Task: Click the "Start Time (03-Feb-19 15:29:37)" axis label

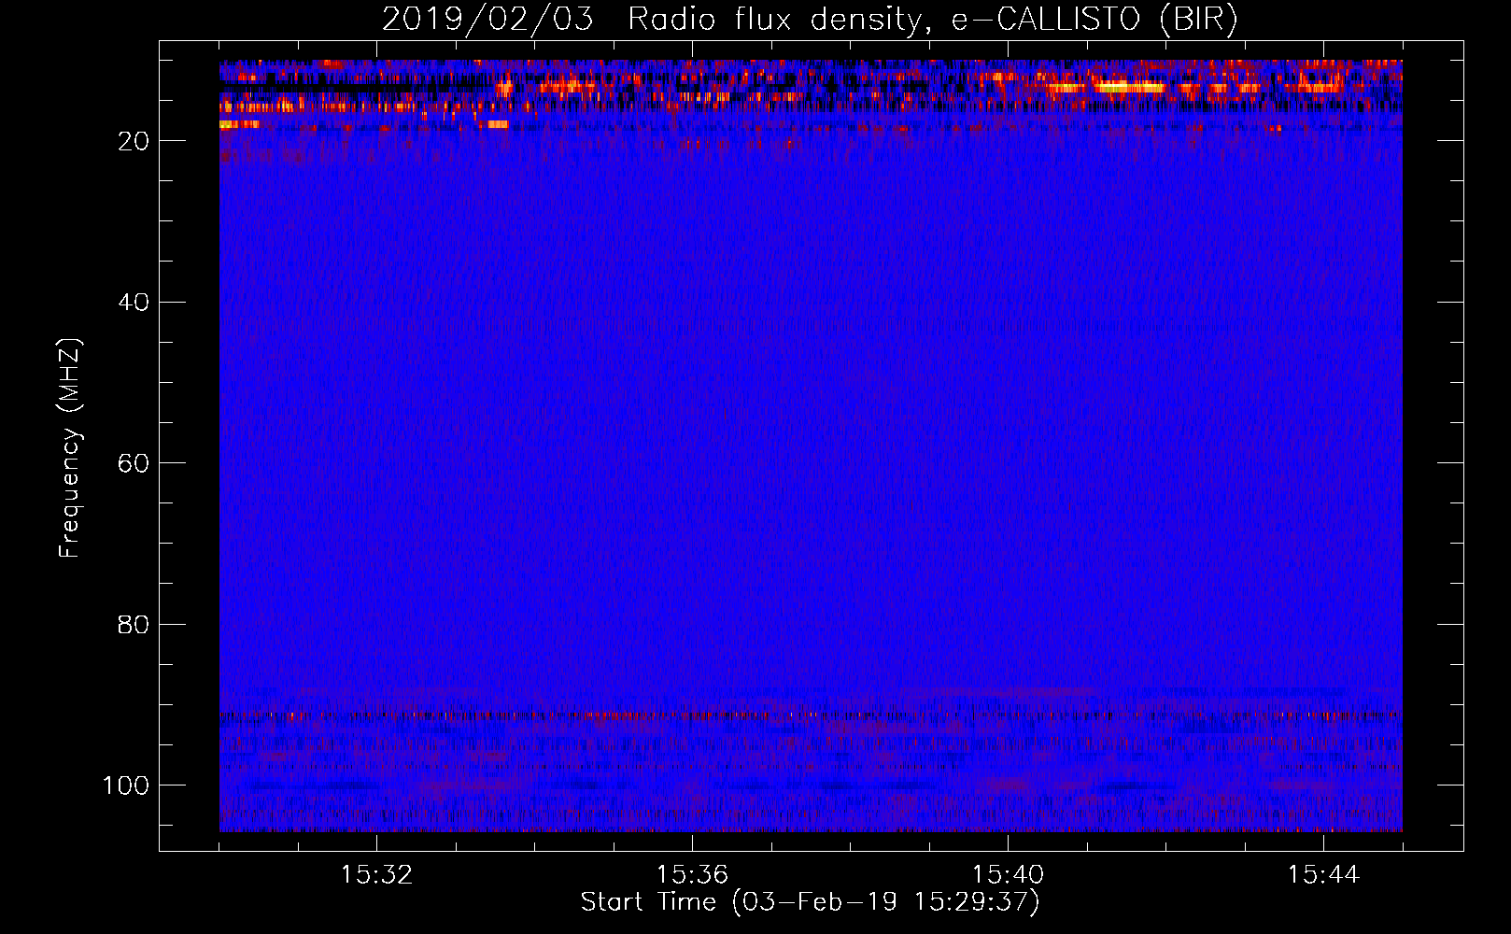Action: 810,901
